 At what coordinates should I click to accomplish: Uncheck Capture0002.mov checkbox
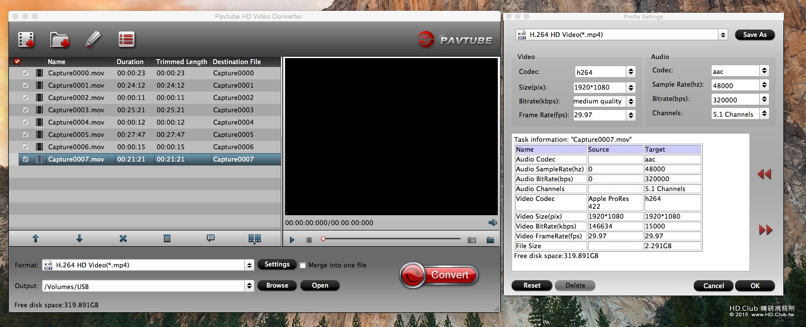(x=26, y=98)
